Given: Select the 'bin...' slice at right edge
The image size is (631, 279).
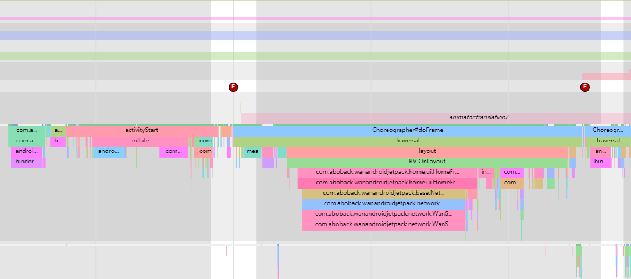Looking at the screenshot, I should pyautogui.click(x=601, y=162).
